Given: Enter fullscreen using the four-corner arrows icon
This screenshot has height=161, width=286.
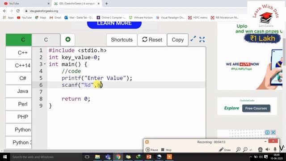Looking at the screenshot, I should (202, 39).
